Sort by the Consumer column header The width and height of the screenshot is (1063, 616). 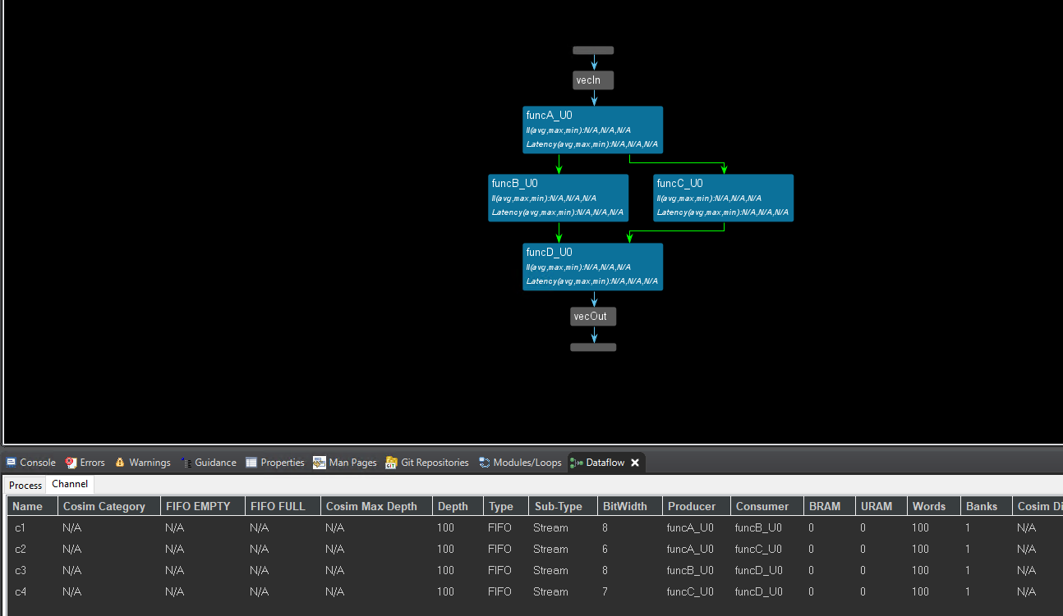(767, 506)
